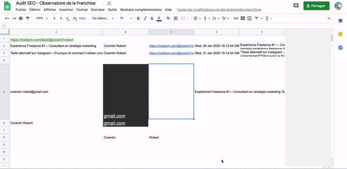Viewport: 347px width, 169px height.
Task: Open the zoom 100% dropdown
Action: [x=42, y=19]
